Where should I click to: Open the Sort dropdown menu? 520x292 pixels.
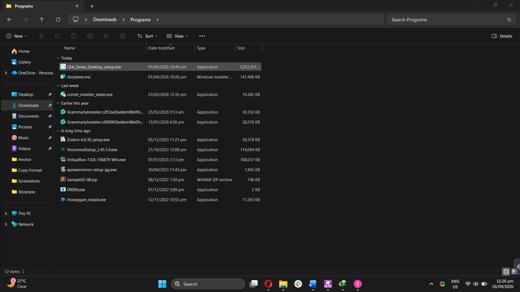[x=147, y=36]
